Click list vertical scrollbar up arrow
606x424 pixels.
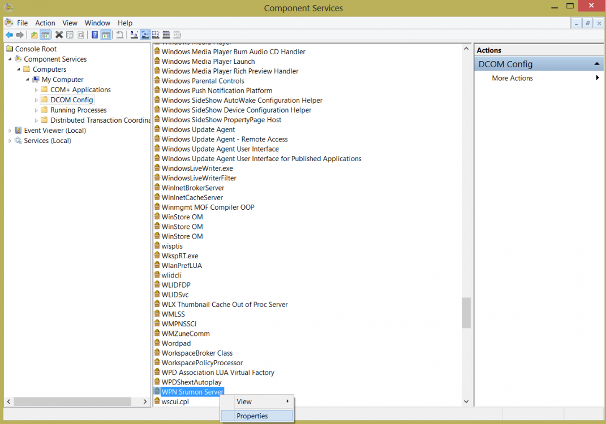coord(466,49)
